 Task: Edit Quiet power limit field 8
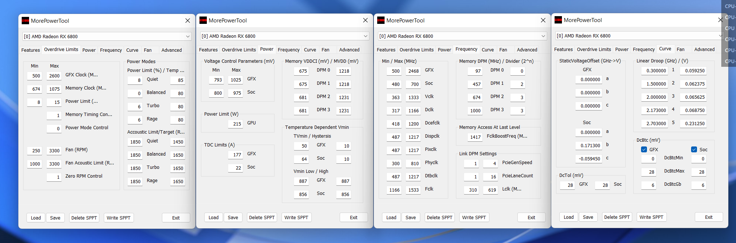click(x=135, y=80)
